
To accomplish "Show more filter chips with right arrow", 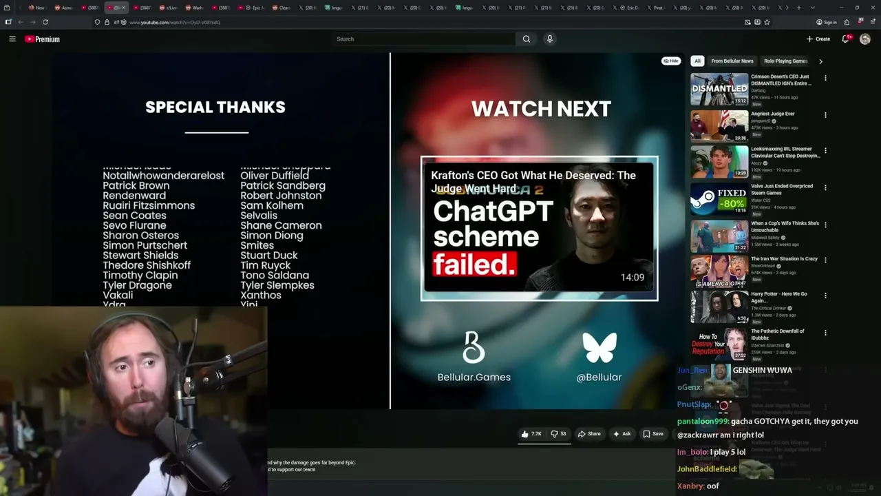I will [820, 61].
